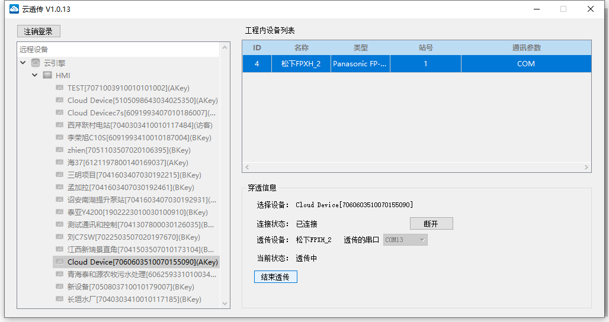
Task: Click the 松下FPXH_2 name cell
Action: (x=301, y=63)
